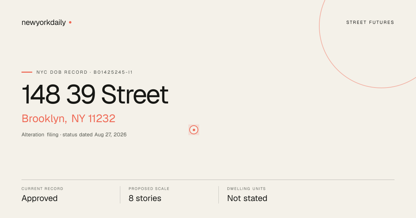The width and height of the screenshot is (416, 218).
Task: Click the divider between Approved and 8 stories
Action: pos(120,195)
